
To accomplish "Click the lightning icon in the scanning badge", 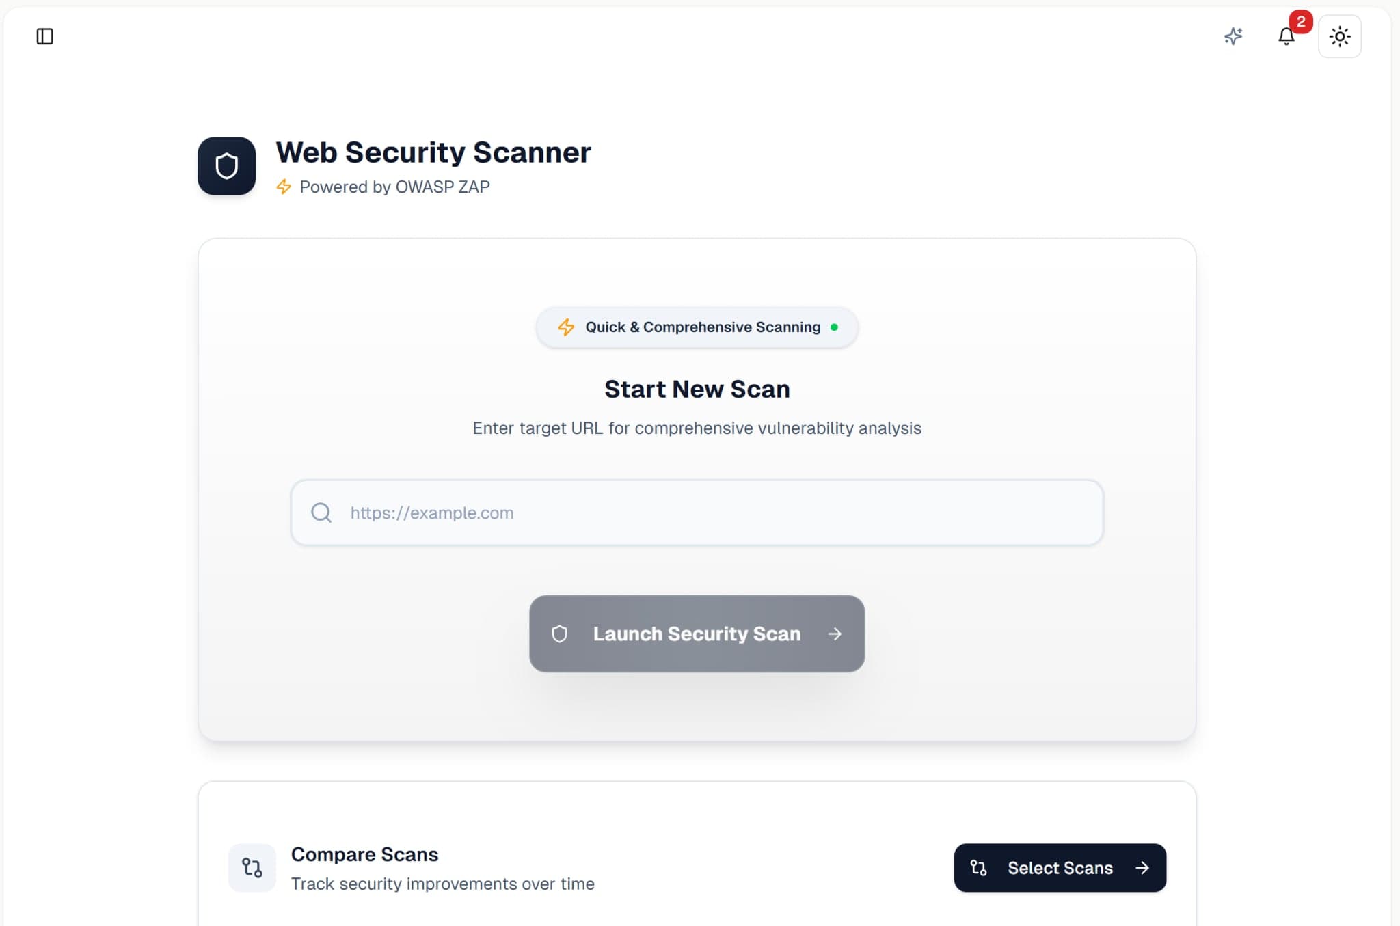I will coord(567,327).
